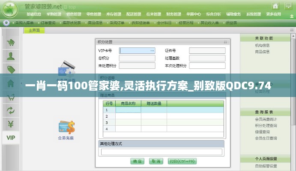Viewport: 296px width, 171px height.
Task: Open the 库存管理 menu
Action: pos(114,14)
